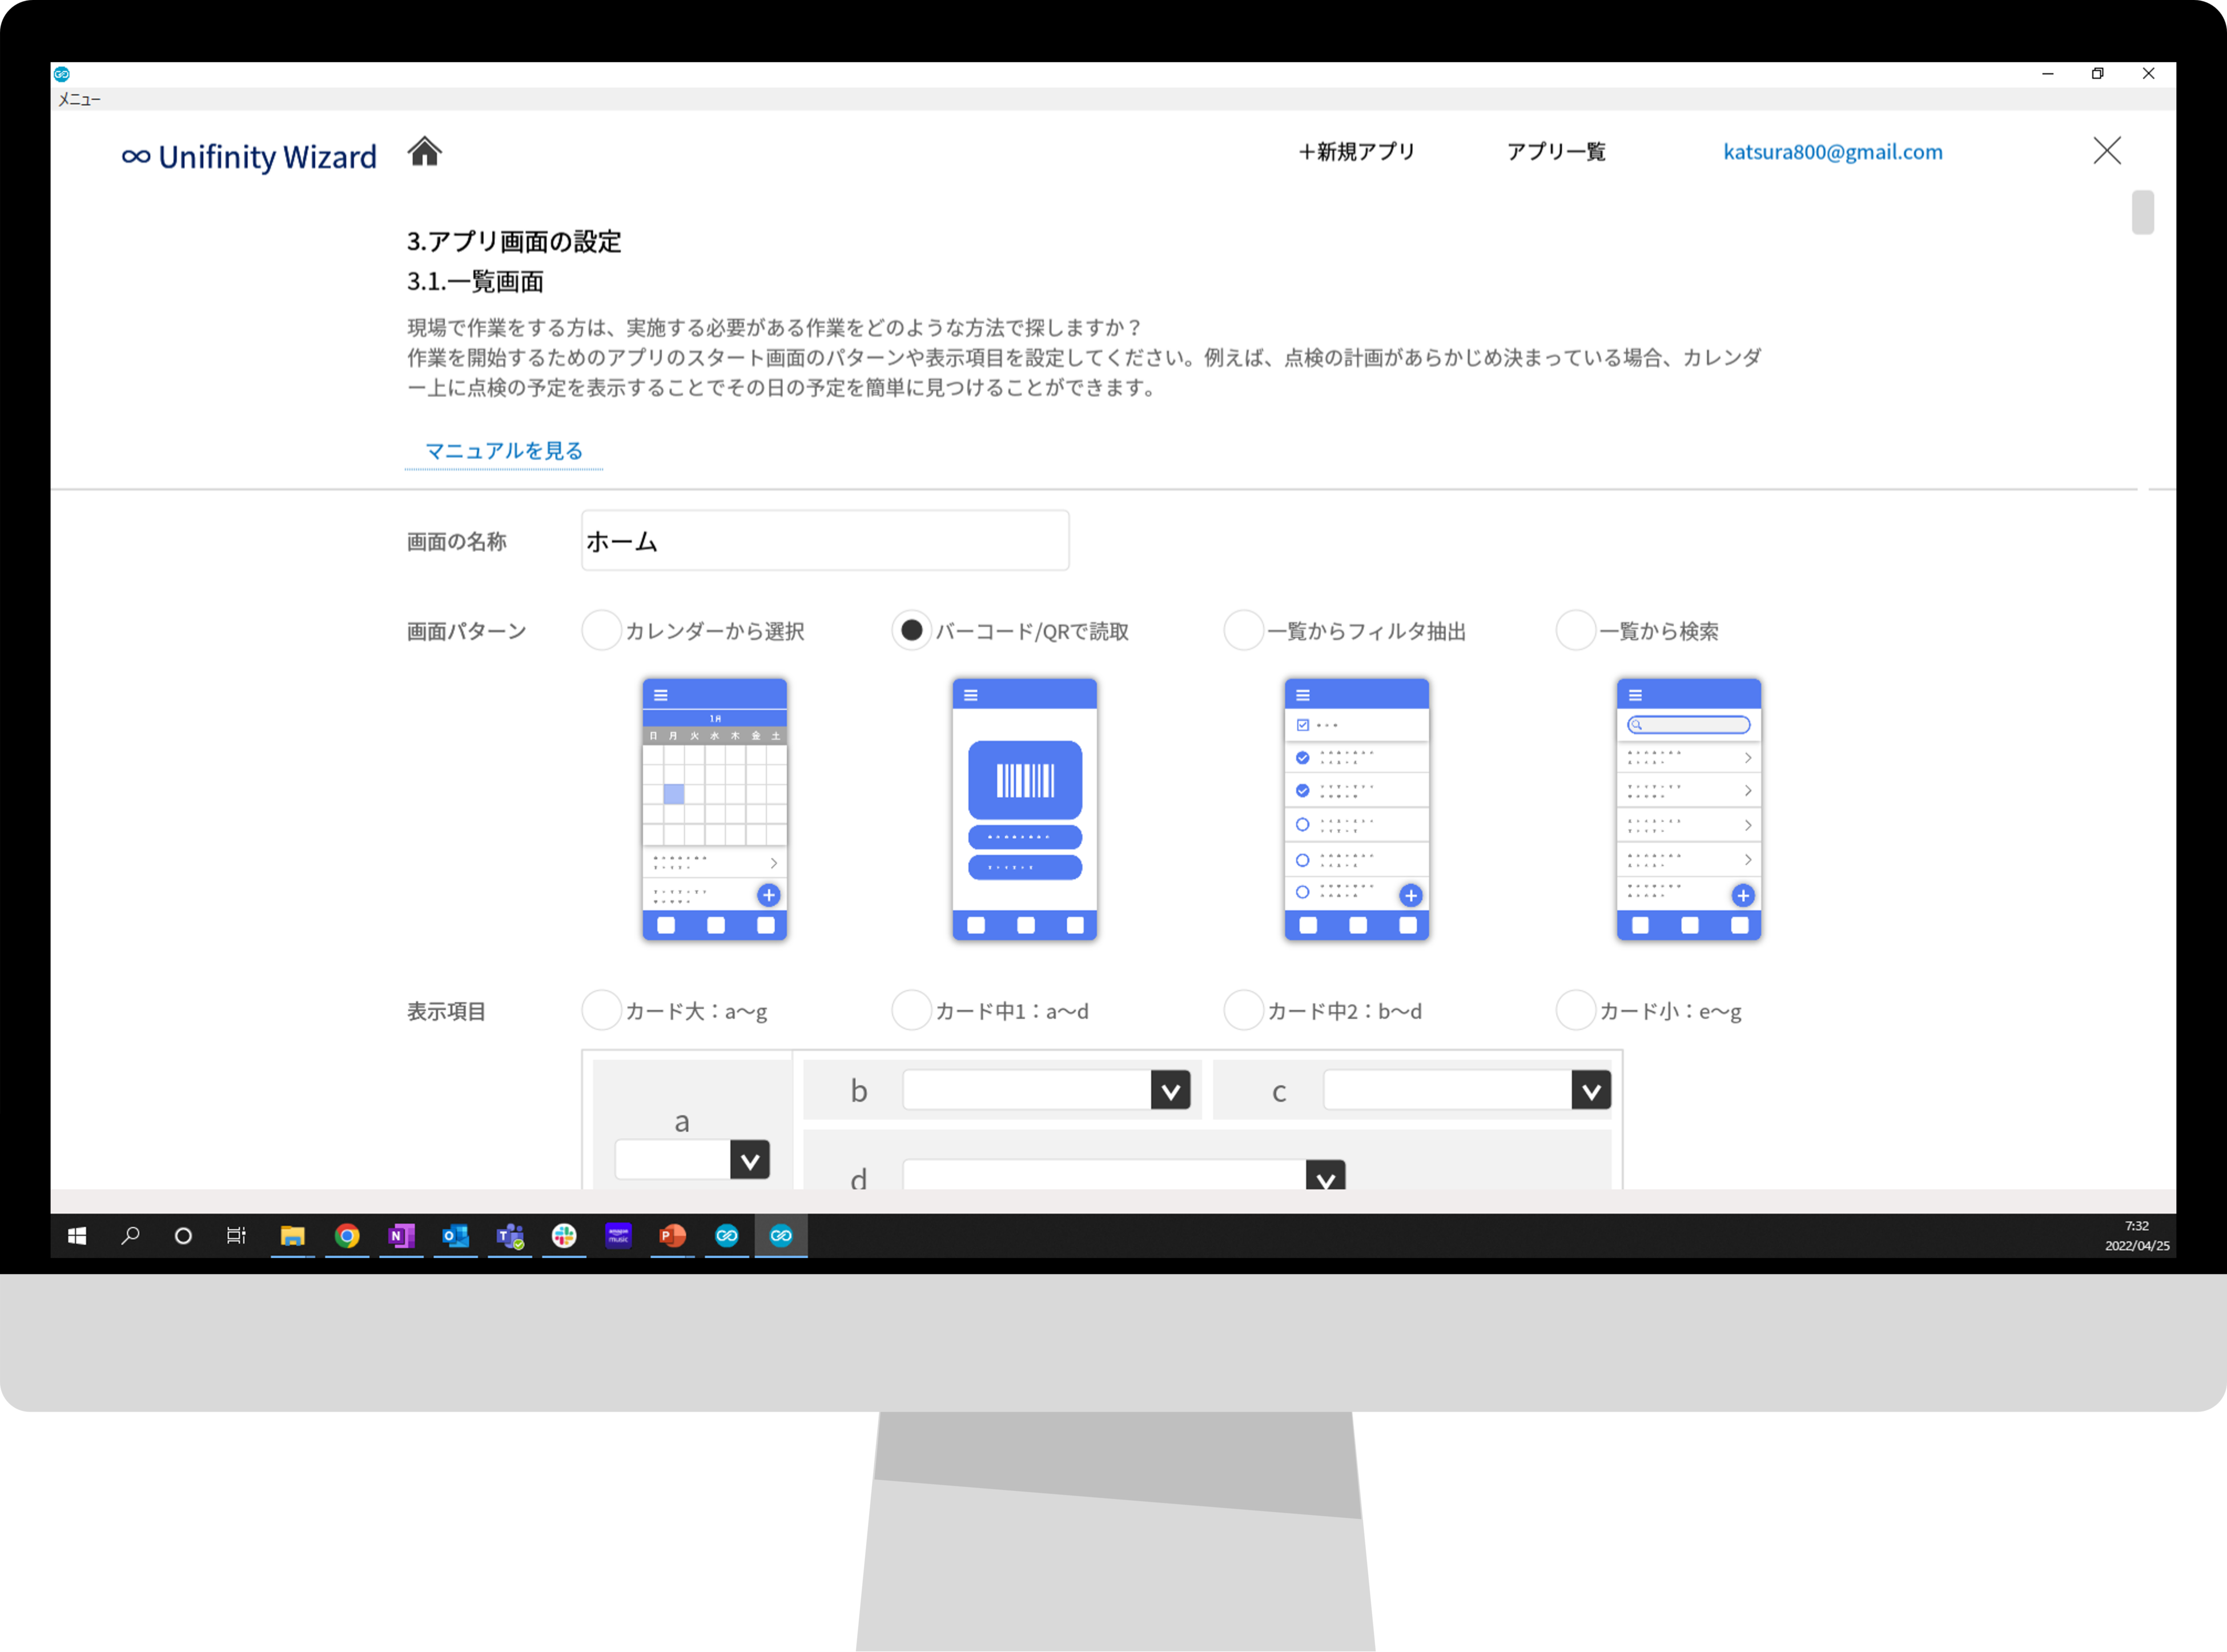
Task: Choose カード大:a〜g display option
Action: [601, 1010]
